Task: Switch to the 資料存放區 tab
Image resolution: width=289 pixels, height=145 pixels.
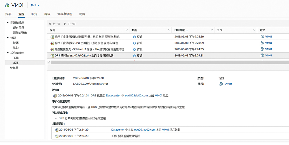Action: coord(65,14)
